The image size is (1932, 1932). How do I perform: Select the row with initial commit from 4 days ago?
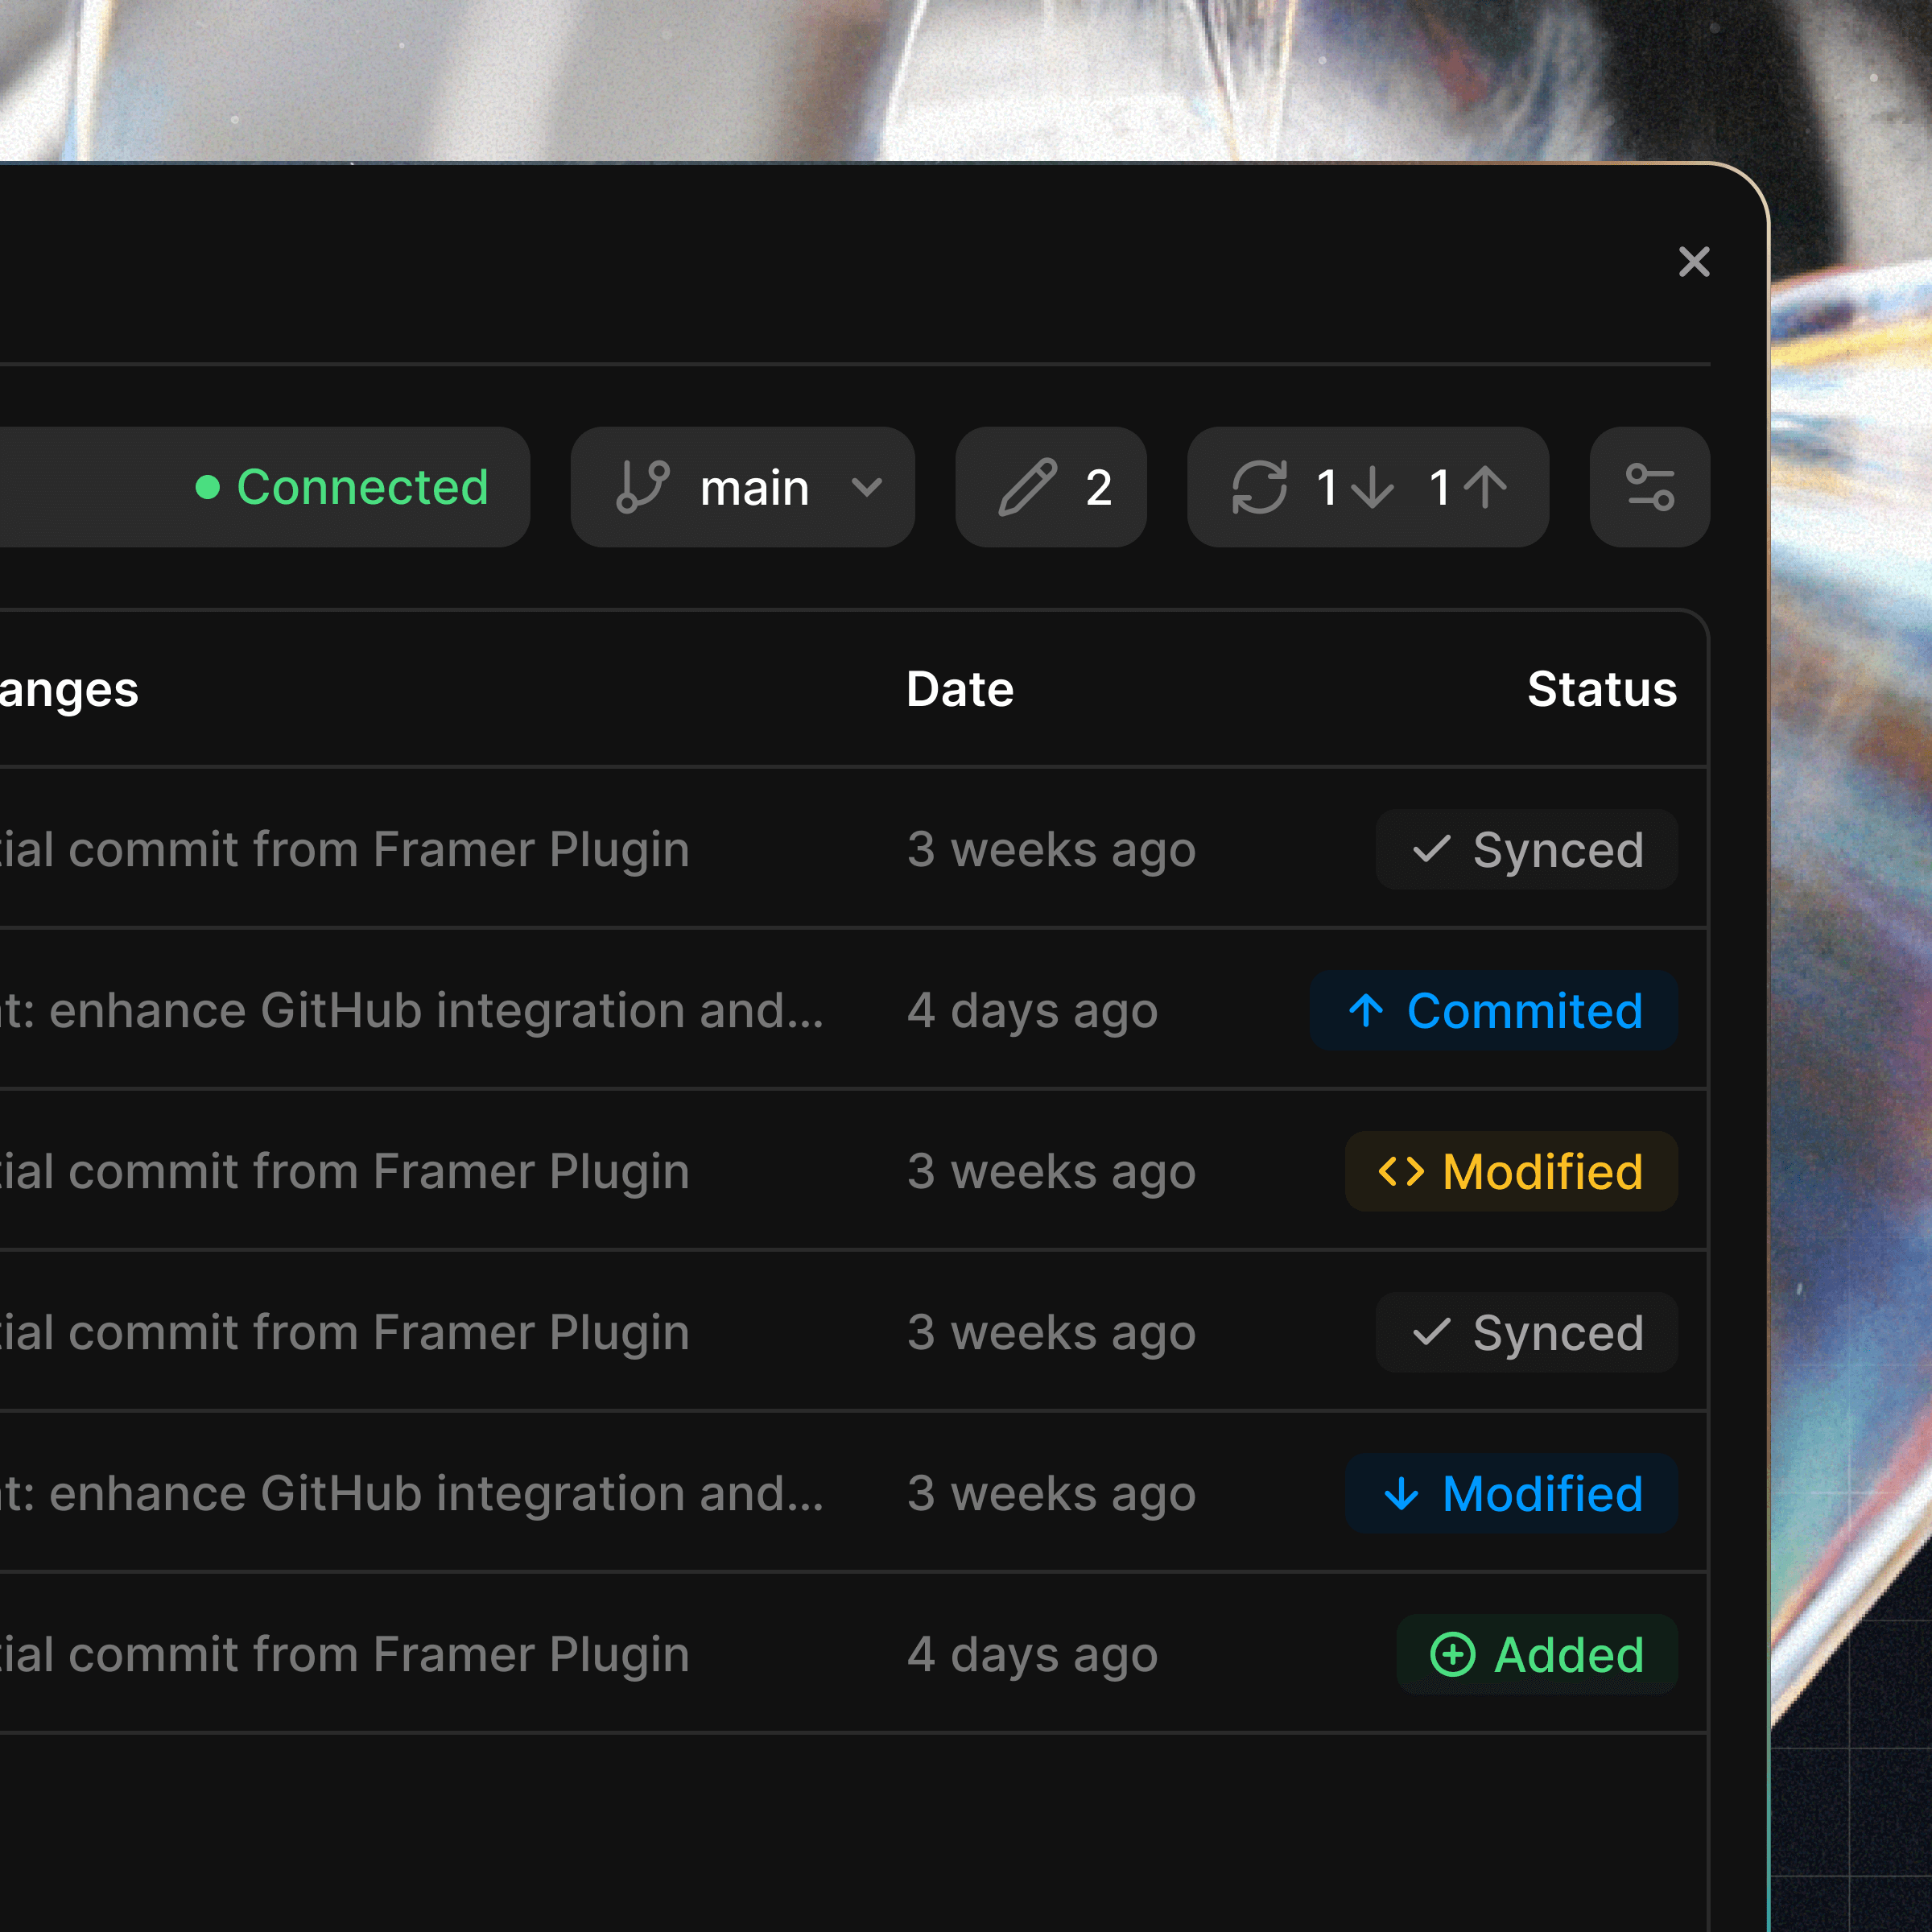coord(700,1655)
